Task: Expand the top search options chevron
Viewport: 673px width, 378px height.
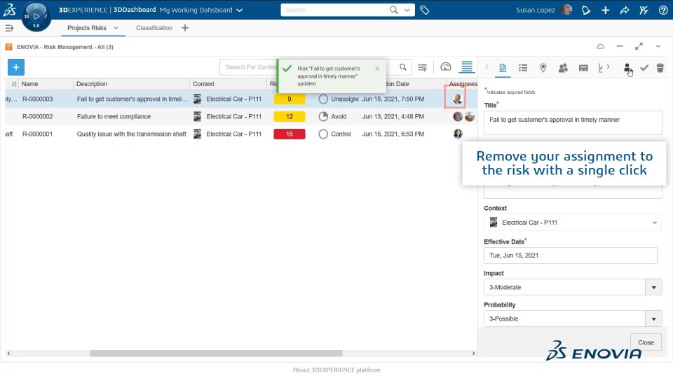Action: tap(407, 10)
